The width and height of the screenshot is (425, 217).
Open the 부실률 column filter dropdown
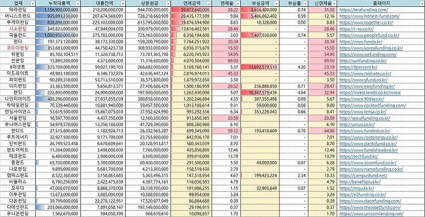(305, 3)
